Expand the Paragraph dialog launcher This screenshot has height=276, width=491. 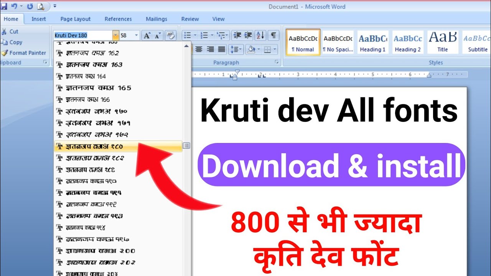point(277,62)
